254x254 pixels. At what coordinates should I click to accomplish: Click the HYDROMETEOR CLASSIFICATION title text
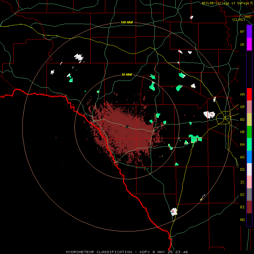point(99,252)
